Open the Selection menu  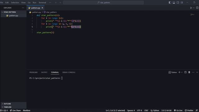pyautogui.click(x=15, y=2)
